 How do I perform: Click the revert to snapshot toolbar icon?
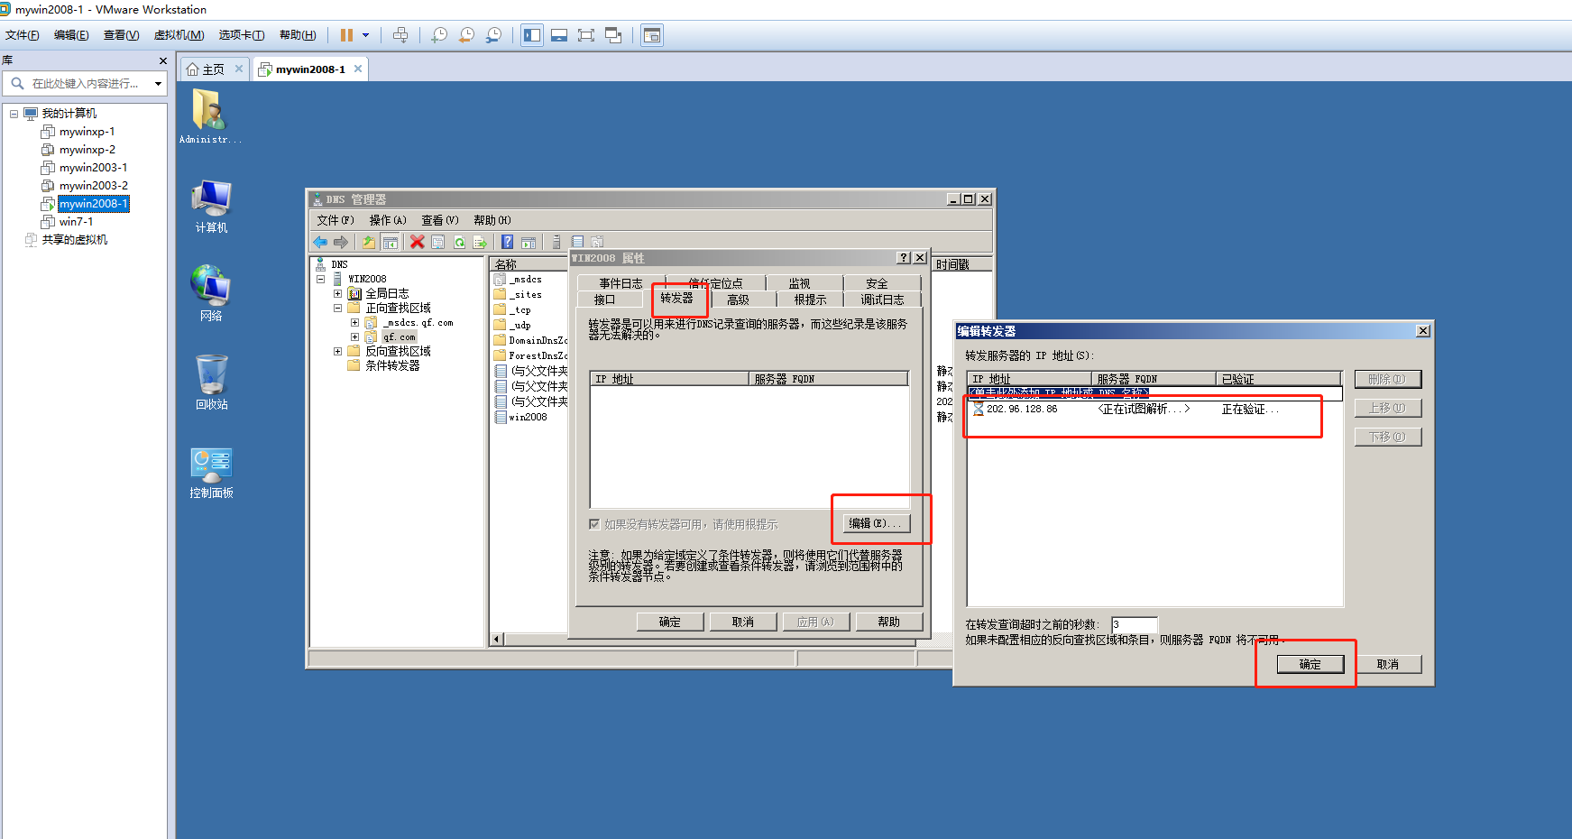466,35
